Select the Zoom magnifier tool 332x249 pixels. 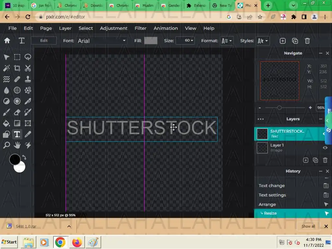(x=6, y=145)
